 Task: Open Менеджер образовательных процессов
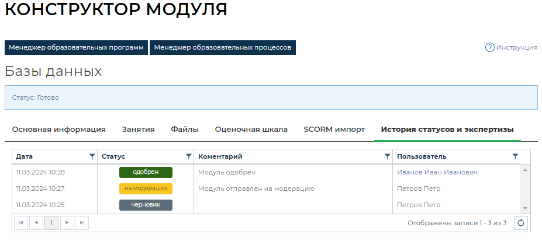coord(222,47)
